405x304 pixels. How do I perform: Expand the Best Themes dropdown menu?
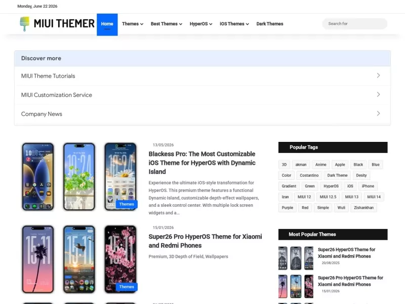(167, 24)
